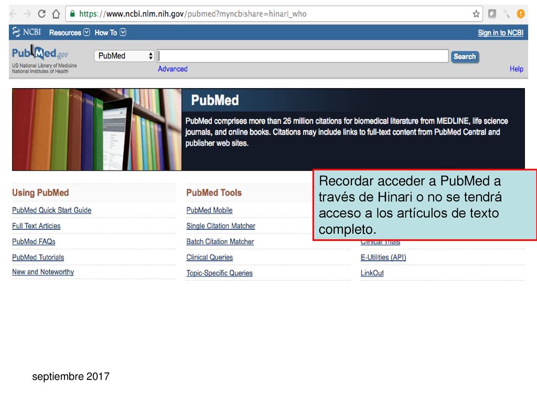Viewport: 537px width, 403px height.
Task: Open Full Text Articles link
Action: tap(36, 226)
